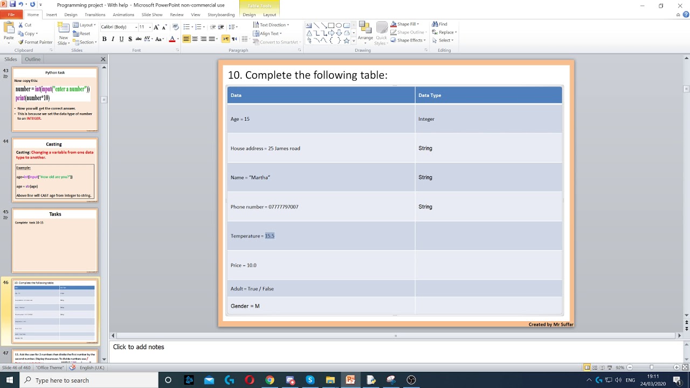This screenshot has height=388, width=690.
Task: Set left-to-right text direction icon
Action: coord(225,39)
